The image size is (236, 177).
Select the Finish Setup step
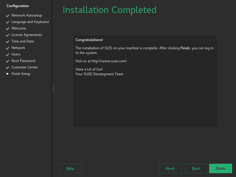[x=21, y=74]
